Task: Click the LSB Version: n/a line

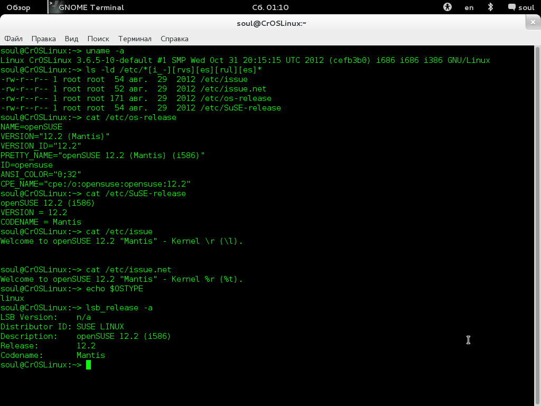Action: point(45,317)
